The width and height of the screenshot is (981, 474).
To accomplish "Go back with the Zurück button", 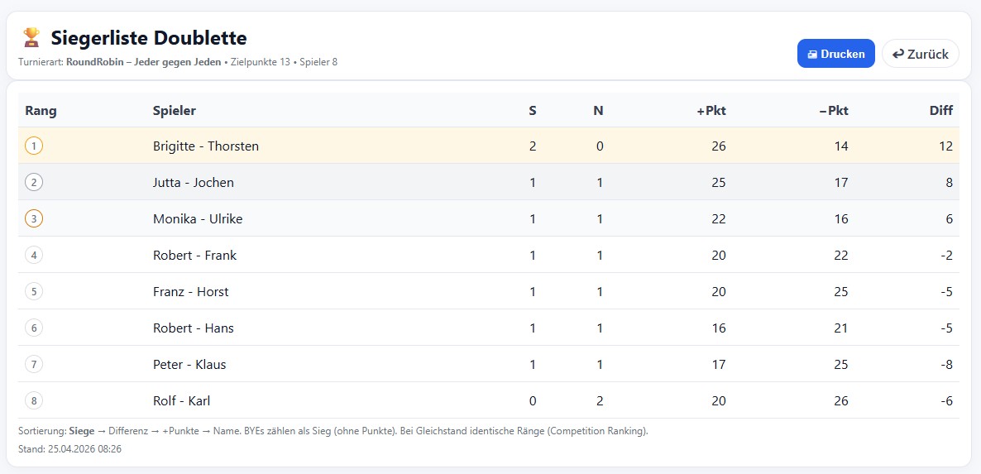I will (x=920, y=54).
